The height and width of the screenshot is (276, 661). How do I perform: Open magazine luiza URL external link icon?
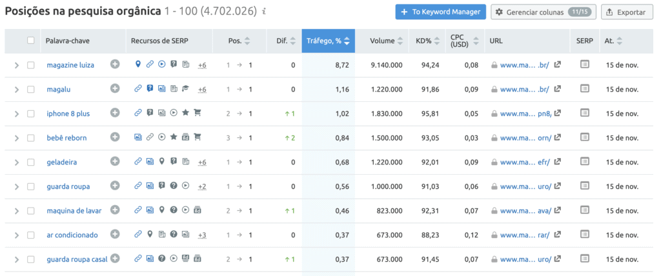tap(557, 65)
